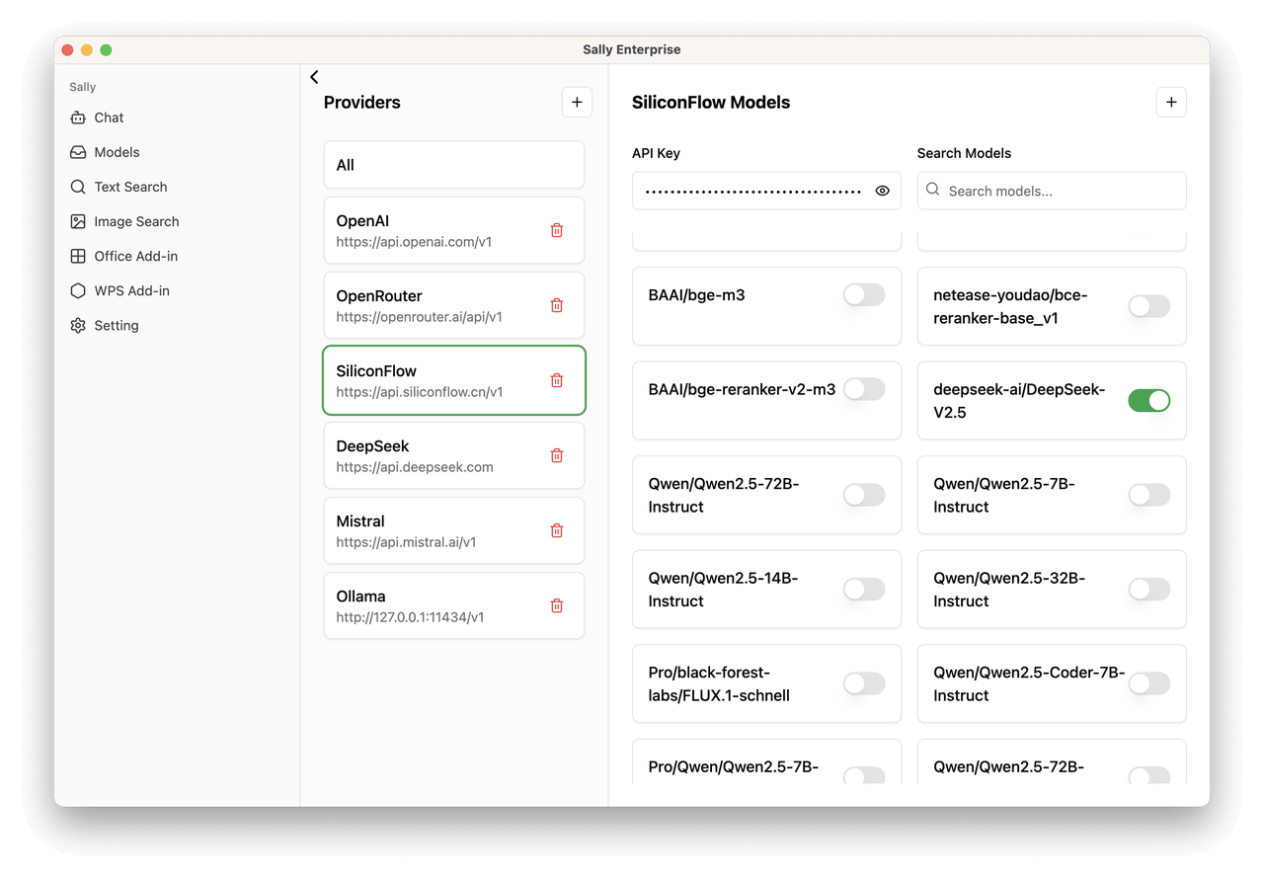Open the Image Search section
The height and width of the screenshot is (878, 1264).
(177, 221)
